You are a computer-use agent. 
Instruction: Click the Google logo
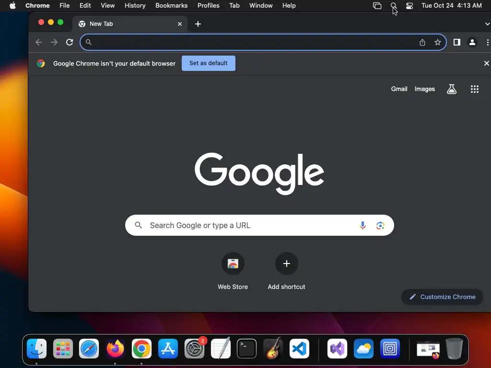259,173
